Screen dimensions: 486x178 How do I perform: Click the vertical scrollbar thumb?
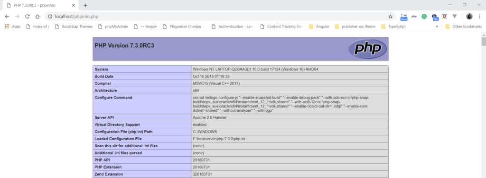coord(483,41)
